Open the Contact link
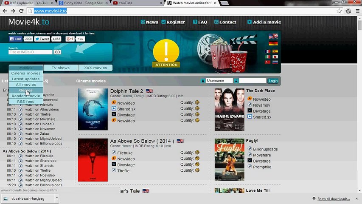 point(227,22)
